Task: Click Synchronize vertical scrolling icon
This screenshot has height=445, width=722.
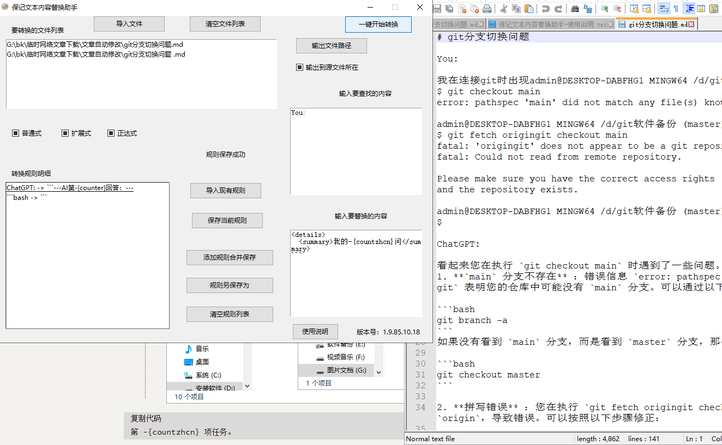Action: (x=634, y=9)
